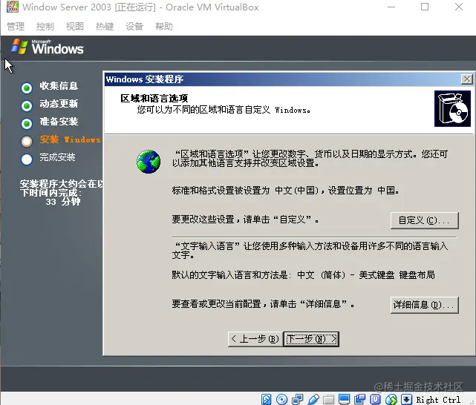Click the globe icon in setup dialog
Image resolution: width=476 pixels, height=405 pixels.
tap(149, 162)
